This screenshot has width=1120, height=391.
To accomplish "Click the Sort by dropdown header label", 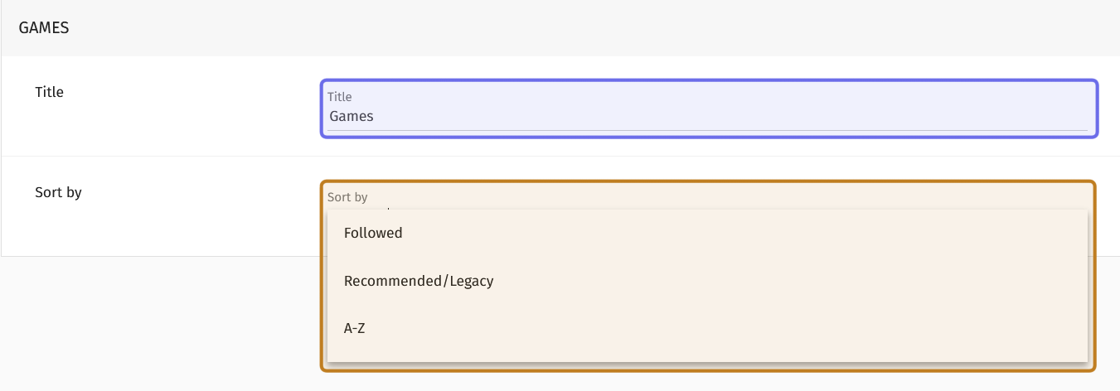I will (x=347, y=197).
